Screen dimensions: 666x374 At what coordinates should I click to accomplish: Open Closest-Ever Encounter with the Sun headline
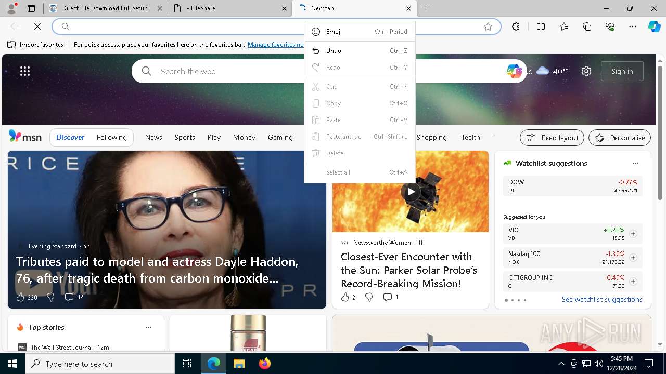click(409, 270)
